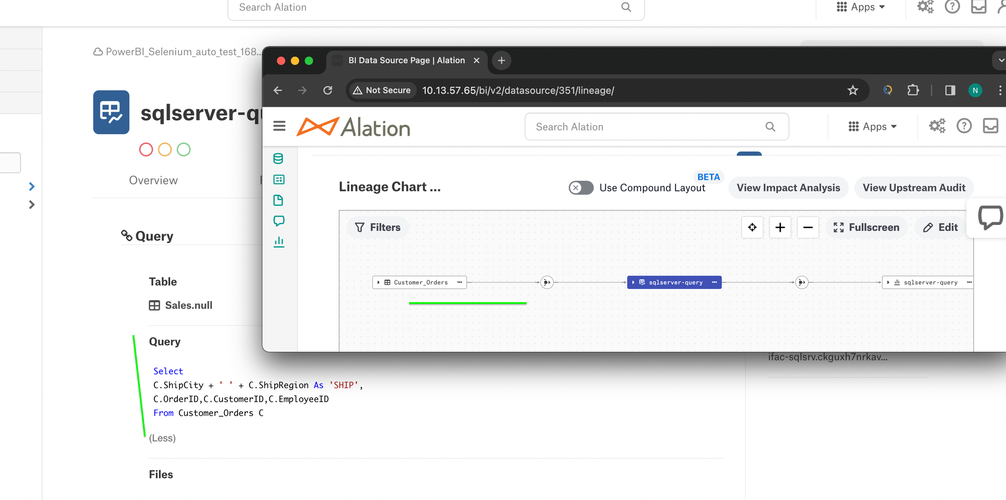Viewport: 1006px width, 500px height.
Task: Open the Chrome three-dot menu
Action: [1000, 90]
